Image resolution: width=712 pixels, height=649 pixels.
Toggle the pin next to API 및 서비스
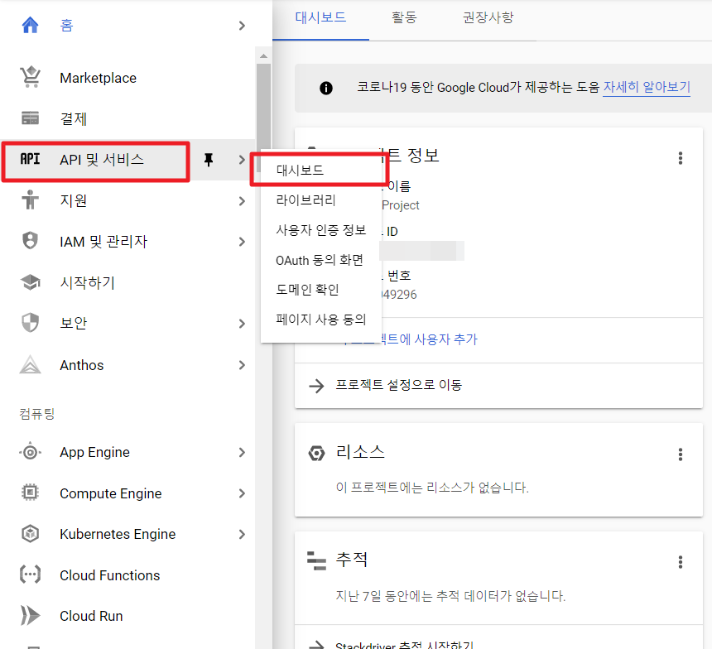click(x=209, y=160)
